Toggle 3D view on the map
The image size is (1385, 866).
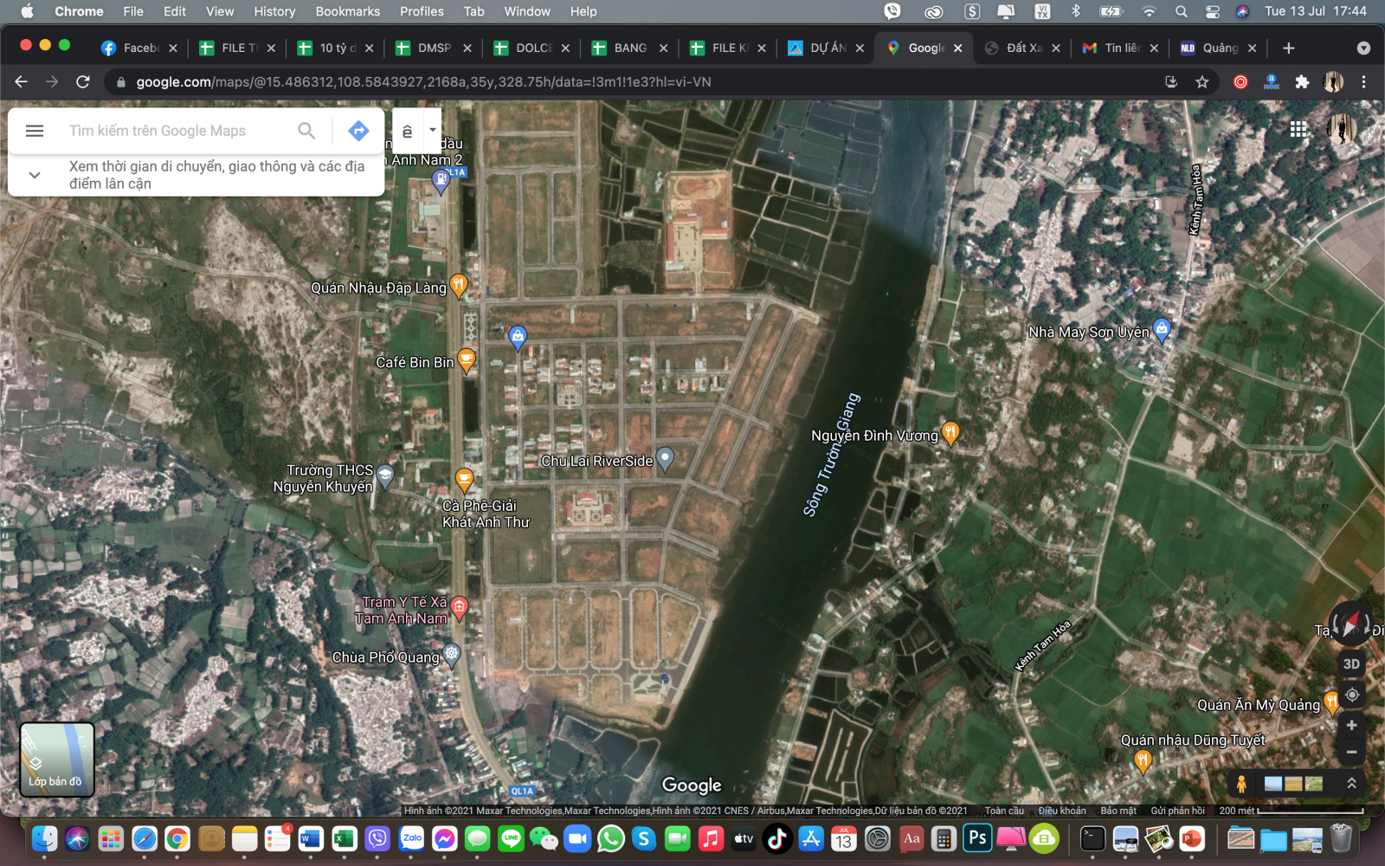pyautogui.click(x=1351, y=664)
